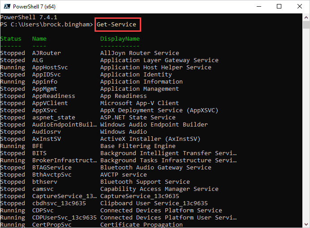Viewport: 310px width, 228px height.
Task: Click the PS C:\Users\brock.bingham prompt
Action: [x=47, y=25]
